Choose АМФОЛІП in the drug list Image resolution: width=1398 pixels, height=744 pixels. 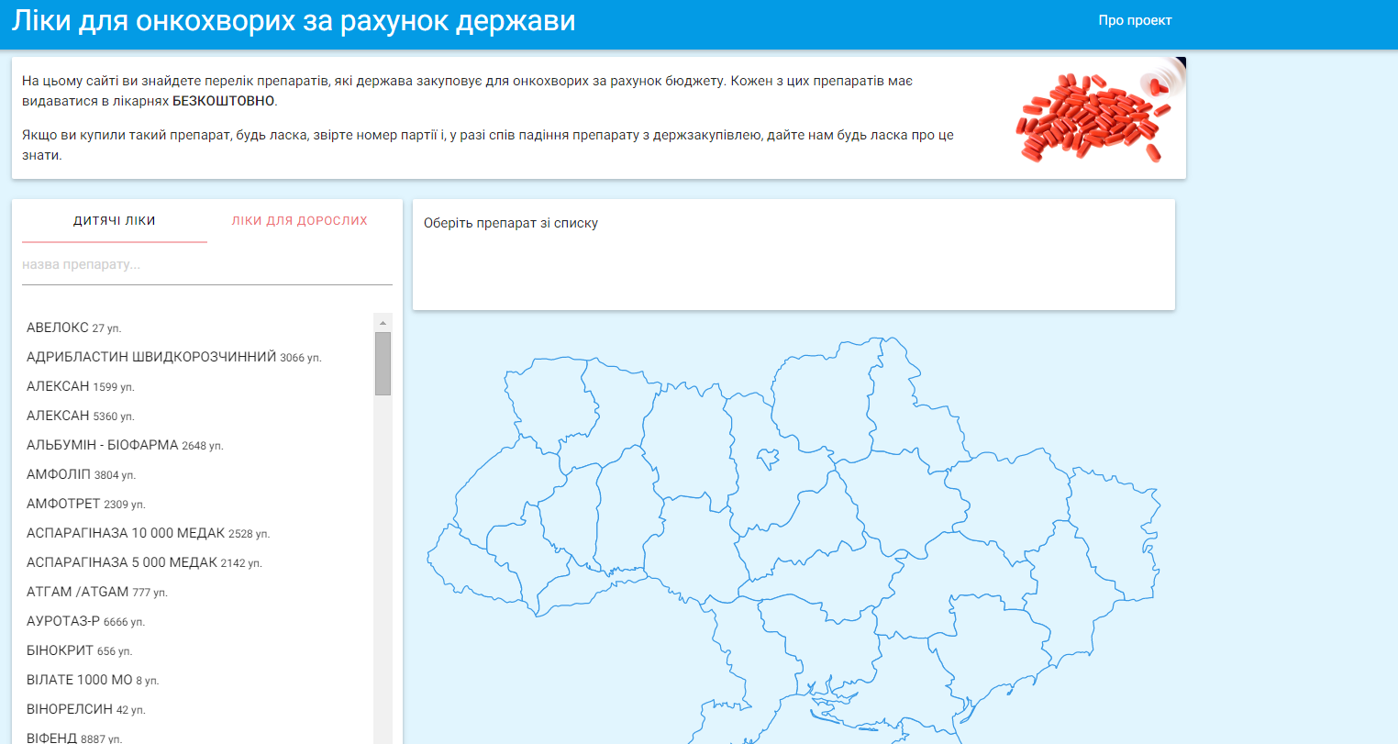(x=81, y=474)
